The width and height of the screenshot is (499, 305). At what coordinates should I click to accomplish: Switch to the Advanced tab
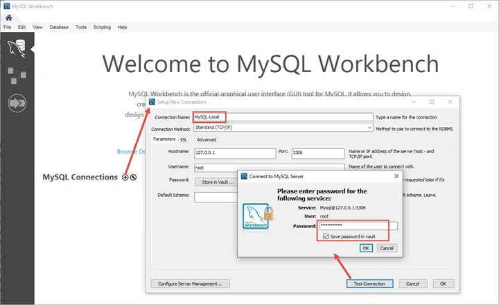point(207,140)
